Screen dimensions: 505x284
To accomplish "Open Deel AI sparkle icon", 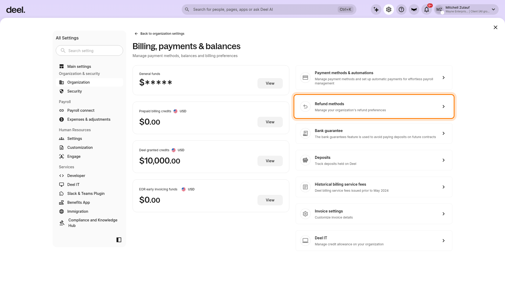I will [376, 9].
